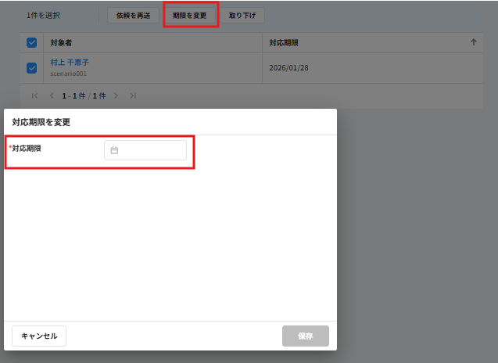Click the scenario001 text under the name
498x363 pixels.
click(68, 73)
